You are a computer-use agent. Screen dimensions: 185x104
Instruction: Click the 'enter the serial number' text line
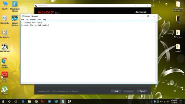coord(35,25)
